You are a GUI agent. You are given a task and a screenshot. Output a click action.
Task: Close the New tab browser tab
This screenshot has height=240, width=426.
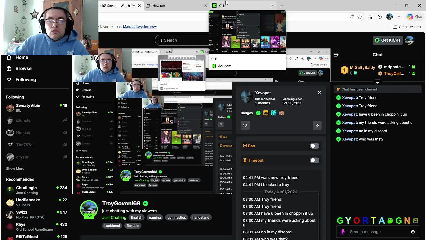click(205, 6)
